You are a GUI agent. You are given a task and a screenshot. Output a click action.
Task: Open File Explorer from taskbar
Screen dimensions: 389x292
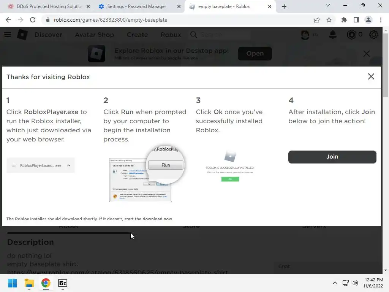[29, 283]
